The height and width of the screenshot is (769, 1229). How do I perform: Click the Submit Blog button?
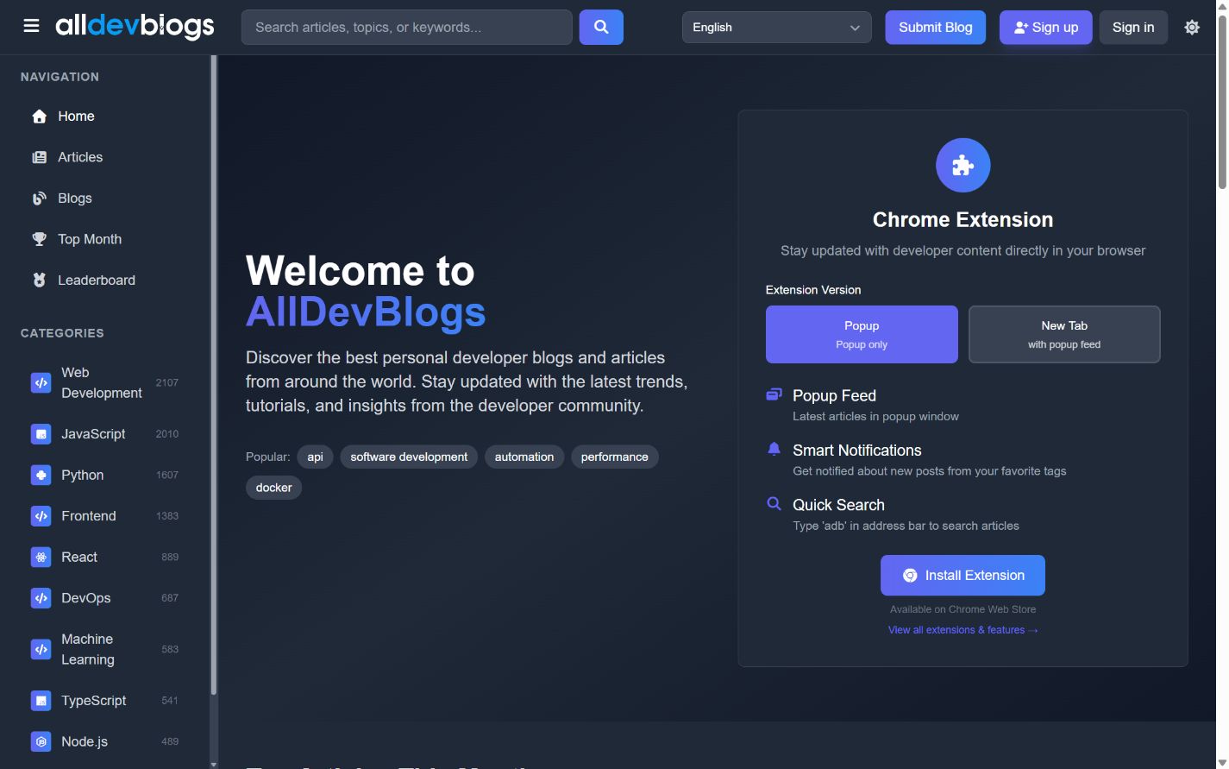point(935,28)
